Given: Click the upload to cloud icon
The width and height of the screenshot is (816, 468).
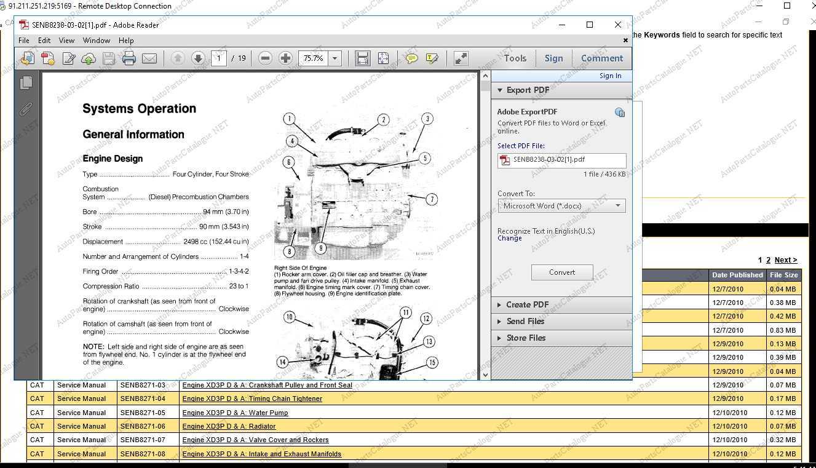Looking at the screenshot, I should coord(89,58).
